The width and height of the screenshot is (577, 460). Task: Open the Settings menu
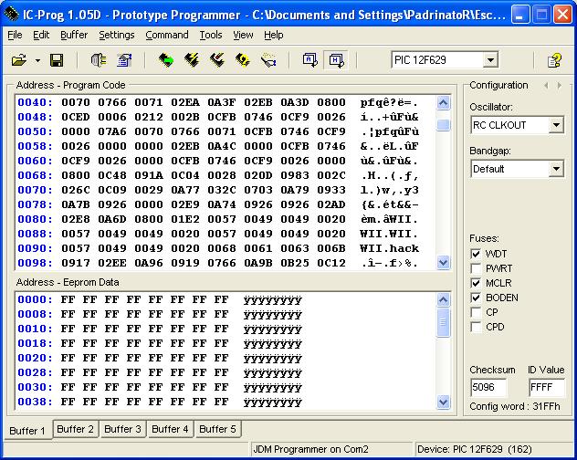(116, 35)
